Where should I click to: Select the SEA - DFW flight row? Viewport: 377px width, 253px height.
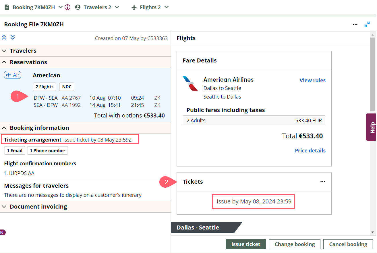(97, 105)
